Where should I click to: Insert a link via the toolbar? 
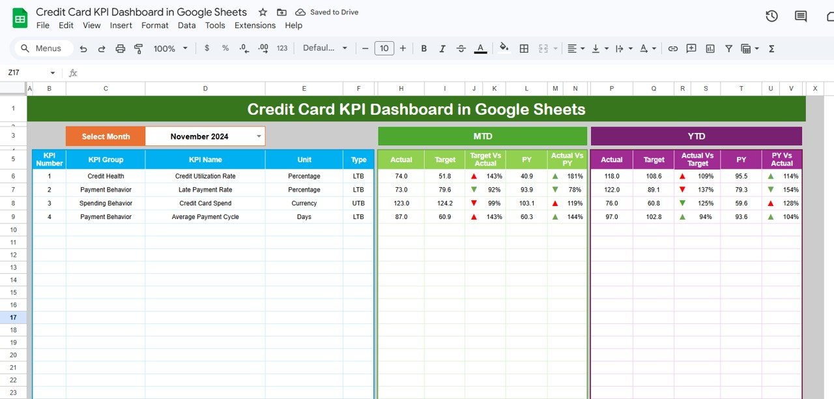pyautogui.click(x=672, y=48)
